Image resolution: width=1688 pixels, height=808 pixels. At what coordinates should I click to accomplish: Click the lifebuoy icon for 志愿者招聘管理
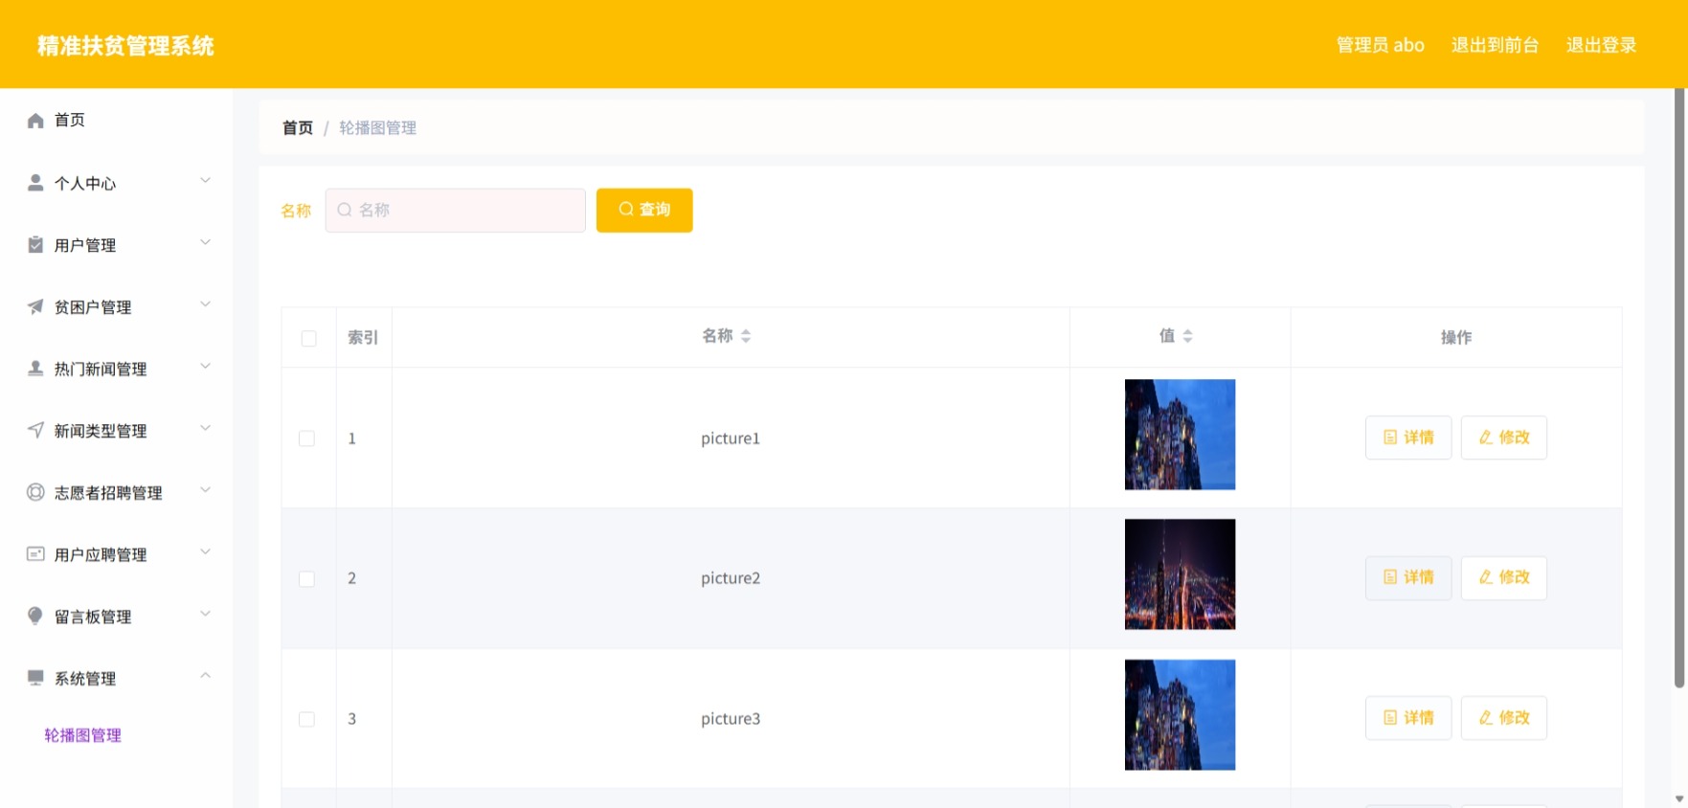tap(35, 492)
